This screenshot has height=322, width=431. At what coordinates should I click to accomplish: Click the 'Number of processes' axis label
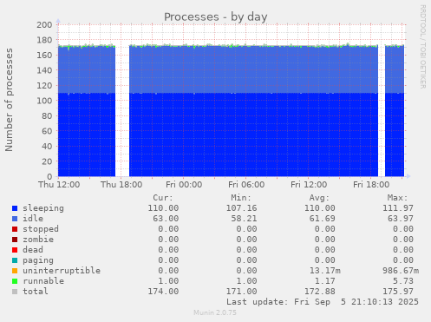pos(9,100)
